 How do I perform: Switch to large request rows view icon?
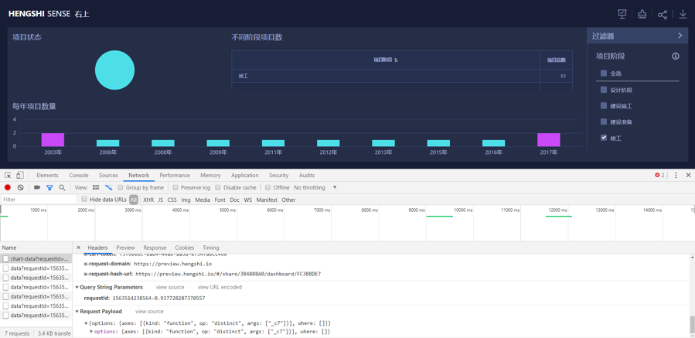(96, 188)
